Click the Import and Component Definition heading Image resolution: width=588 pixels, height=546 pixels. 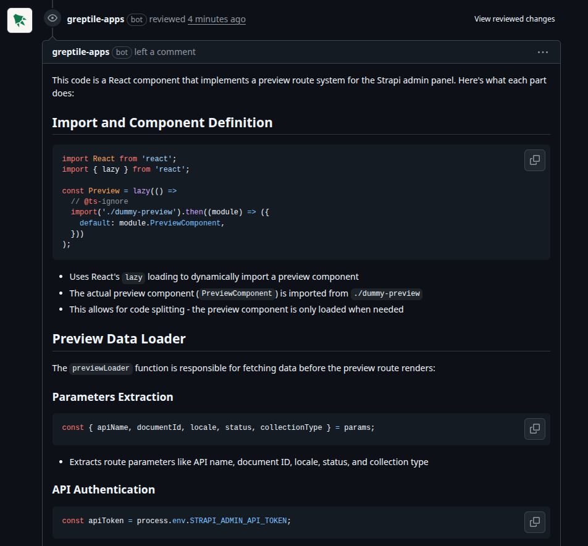[162, 122]
